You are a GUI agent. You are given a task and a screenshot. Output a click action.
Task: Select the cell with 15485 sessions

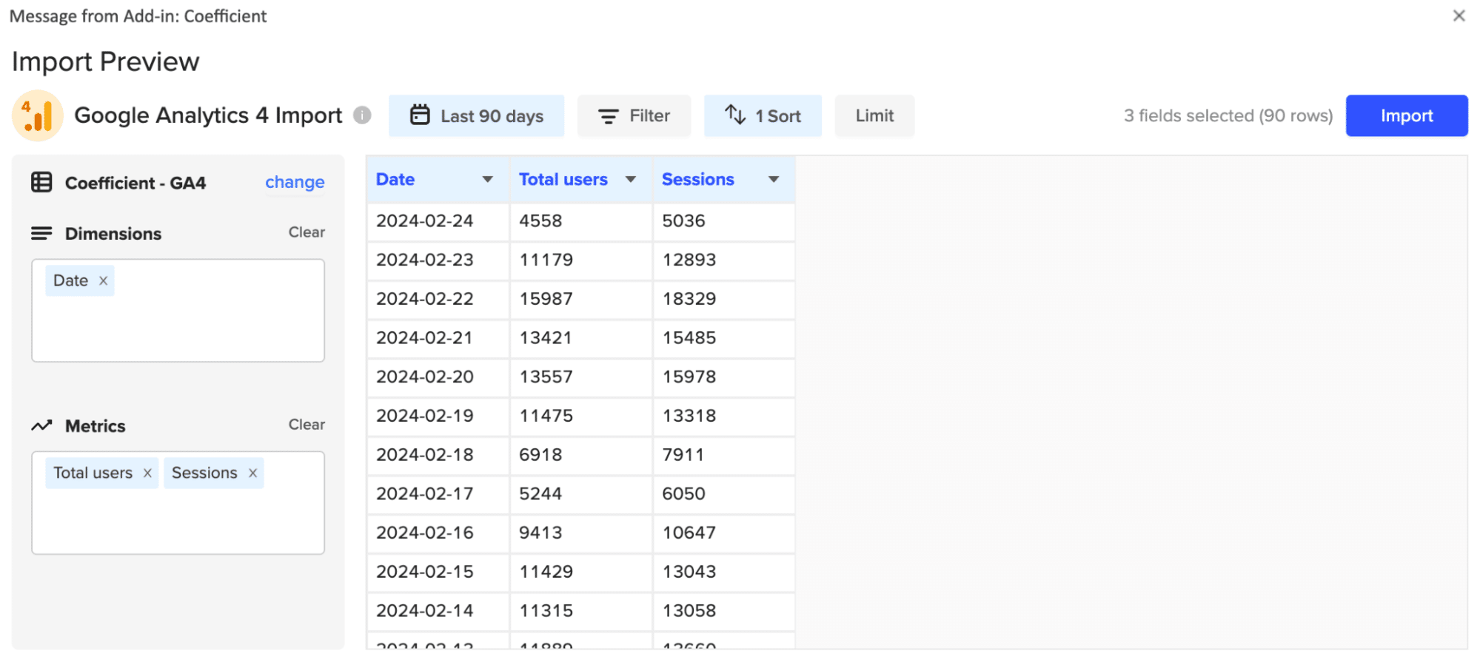click(x=723, y=338)
